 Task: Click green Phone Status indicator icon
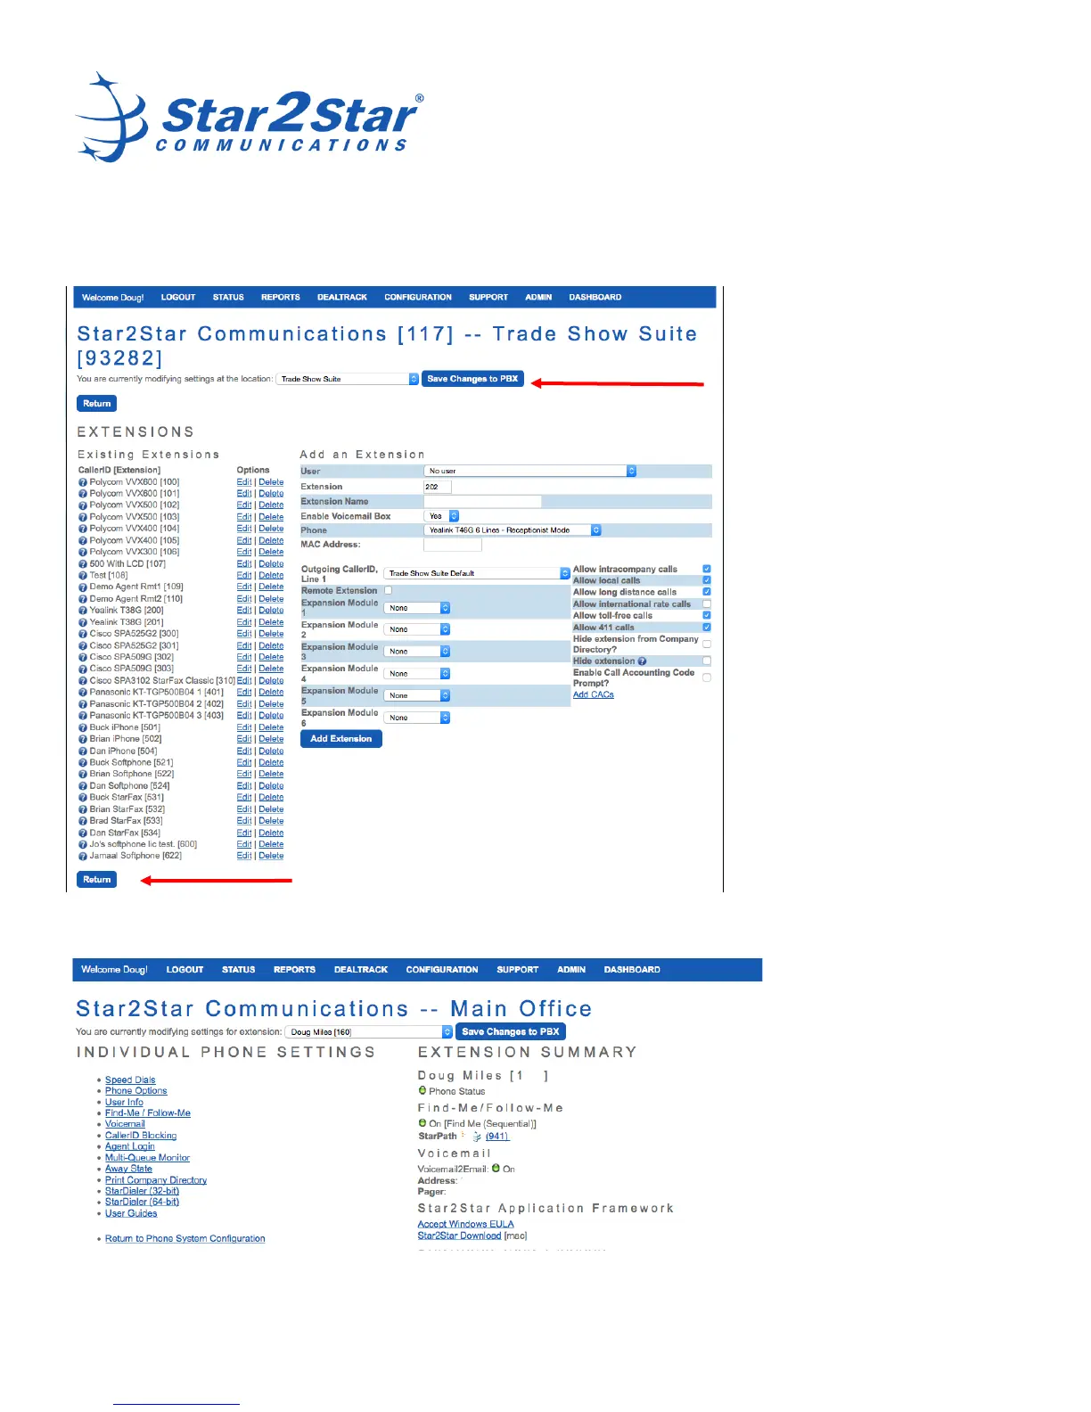tap(422, 1090)
